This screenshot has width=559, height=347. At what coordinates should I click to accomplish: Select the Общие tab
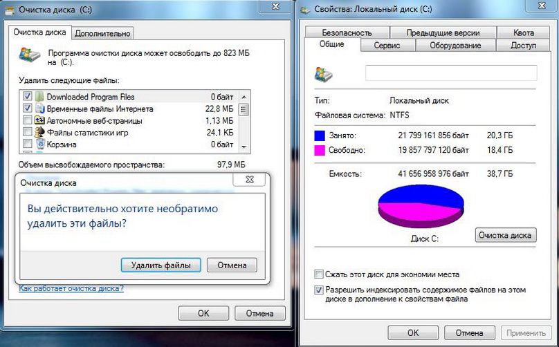point(332,44)
